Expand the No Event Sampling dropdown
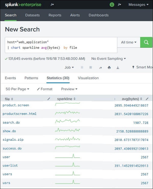 (109, 59)
